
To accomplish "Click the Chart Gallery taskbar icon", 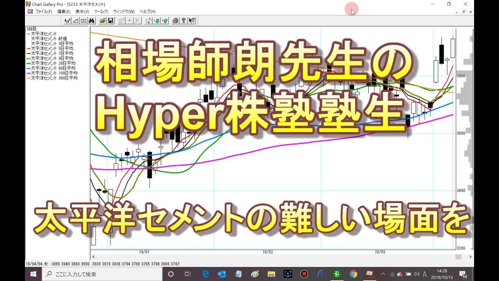I will point(370,274).
